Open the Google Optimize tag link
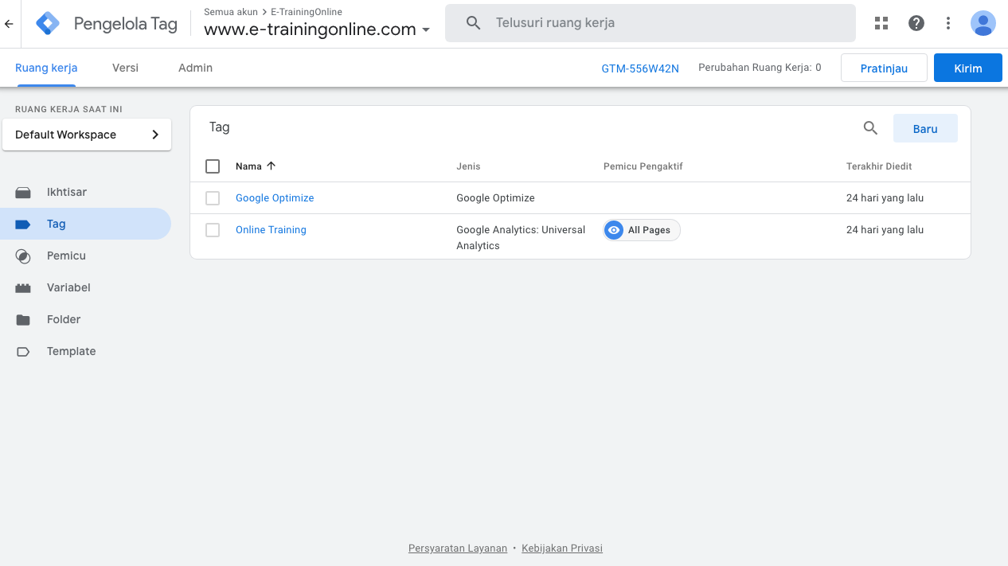This screenshot has height=566, width=1008. pyautogui.click(x=275, y=197)
